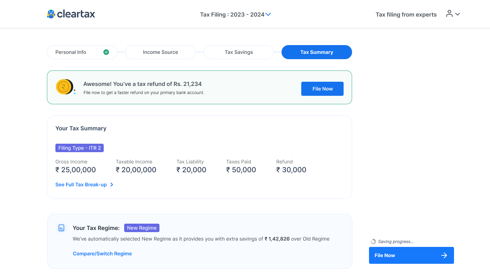490x280 pixels.
Task: Open the See Full Tax Break-up chevron
Action: pyautogui.click(x=111, y=185)
